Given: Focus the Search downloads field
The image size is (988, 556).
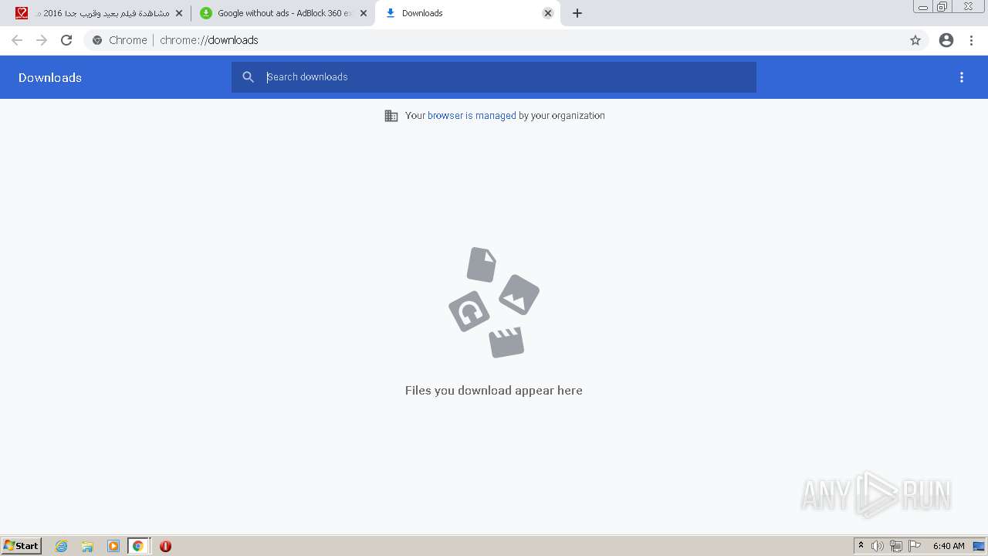Looking at the screenshot, I should [x=494, y=77].
